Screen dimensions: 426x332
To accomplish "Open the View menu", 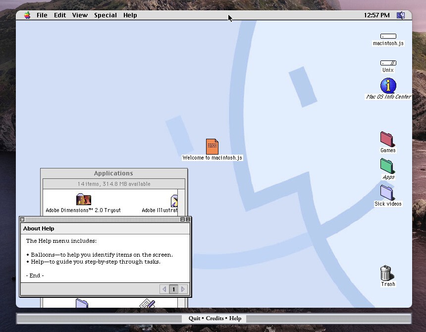I will (x=80, y=15).
